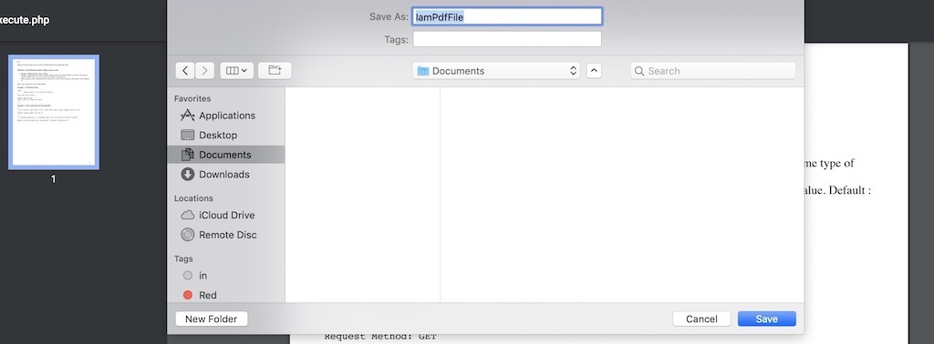Go back with the left chevron button
The height and width of the screenshot is (344, 934).
point(185,71)
